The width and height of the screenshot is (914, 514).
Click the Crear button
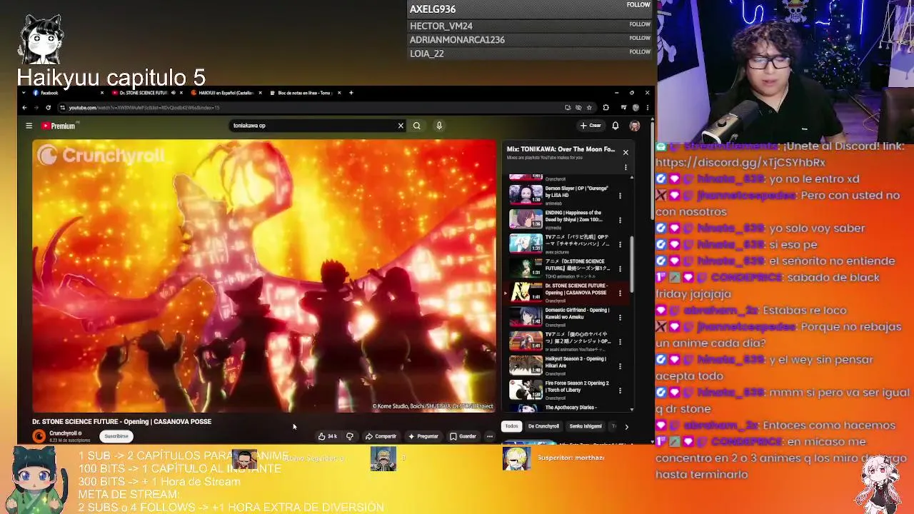(591, 126)
